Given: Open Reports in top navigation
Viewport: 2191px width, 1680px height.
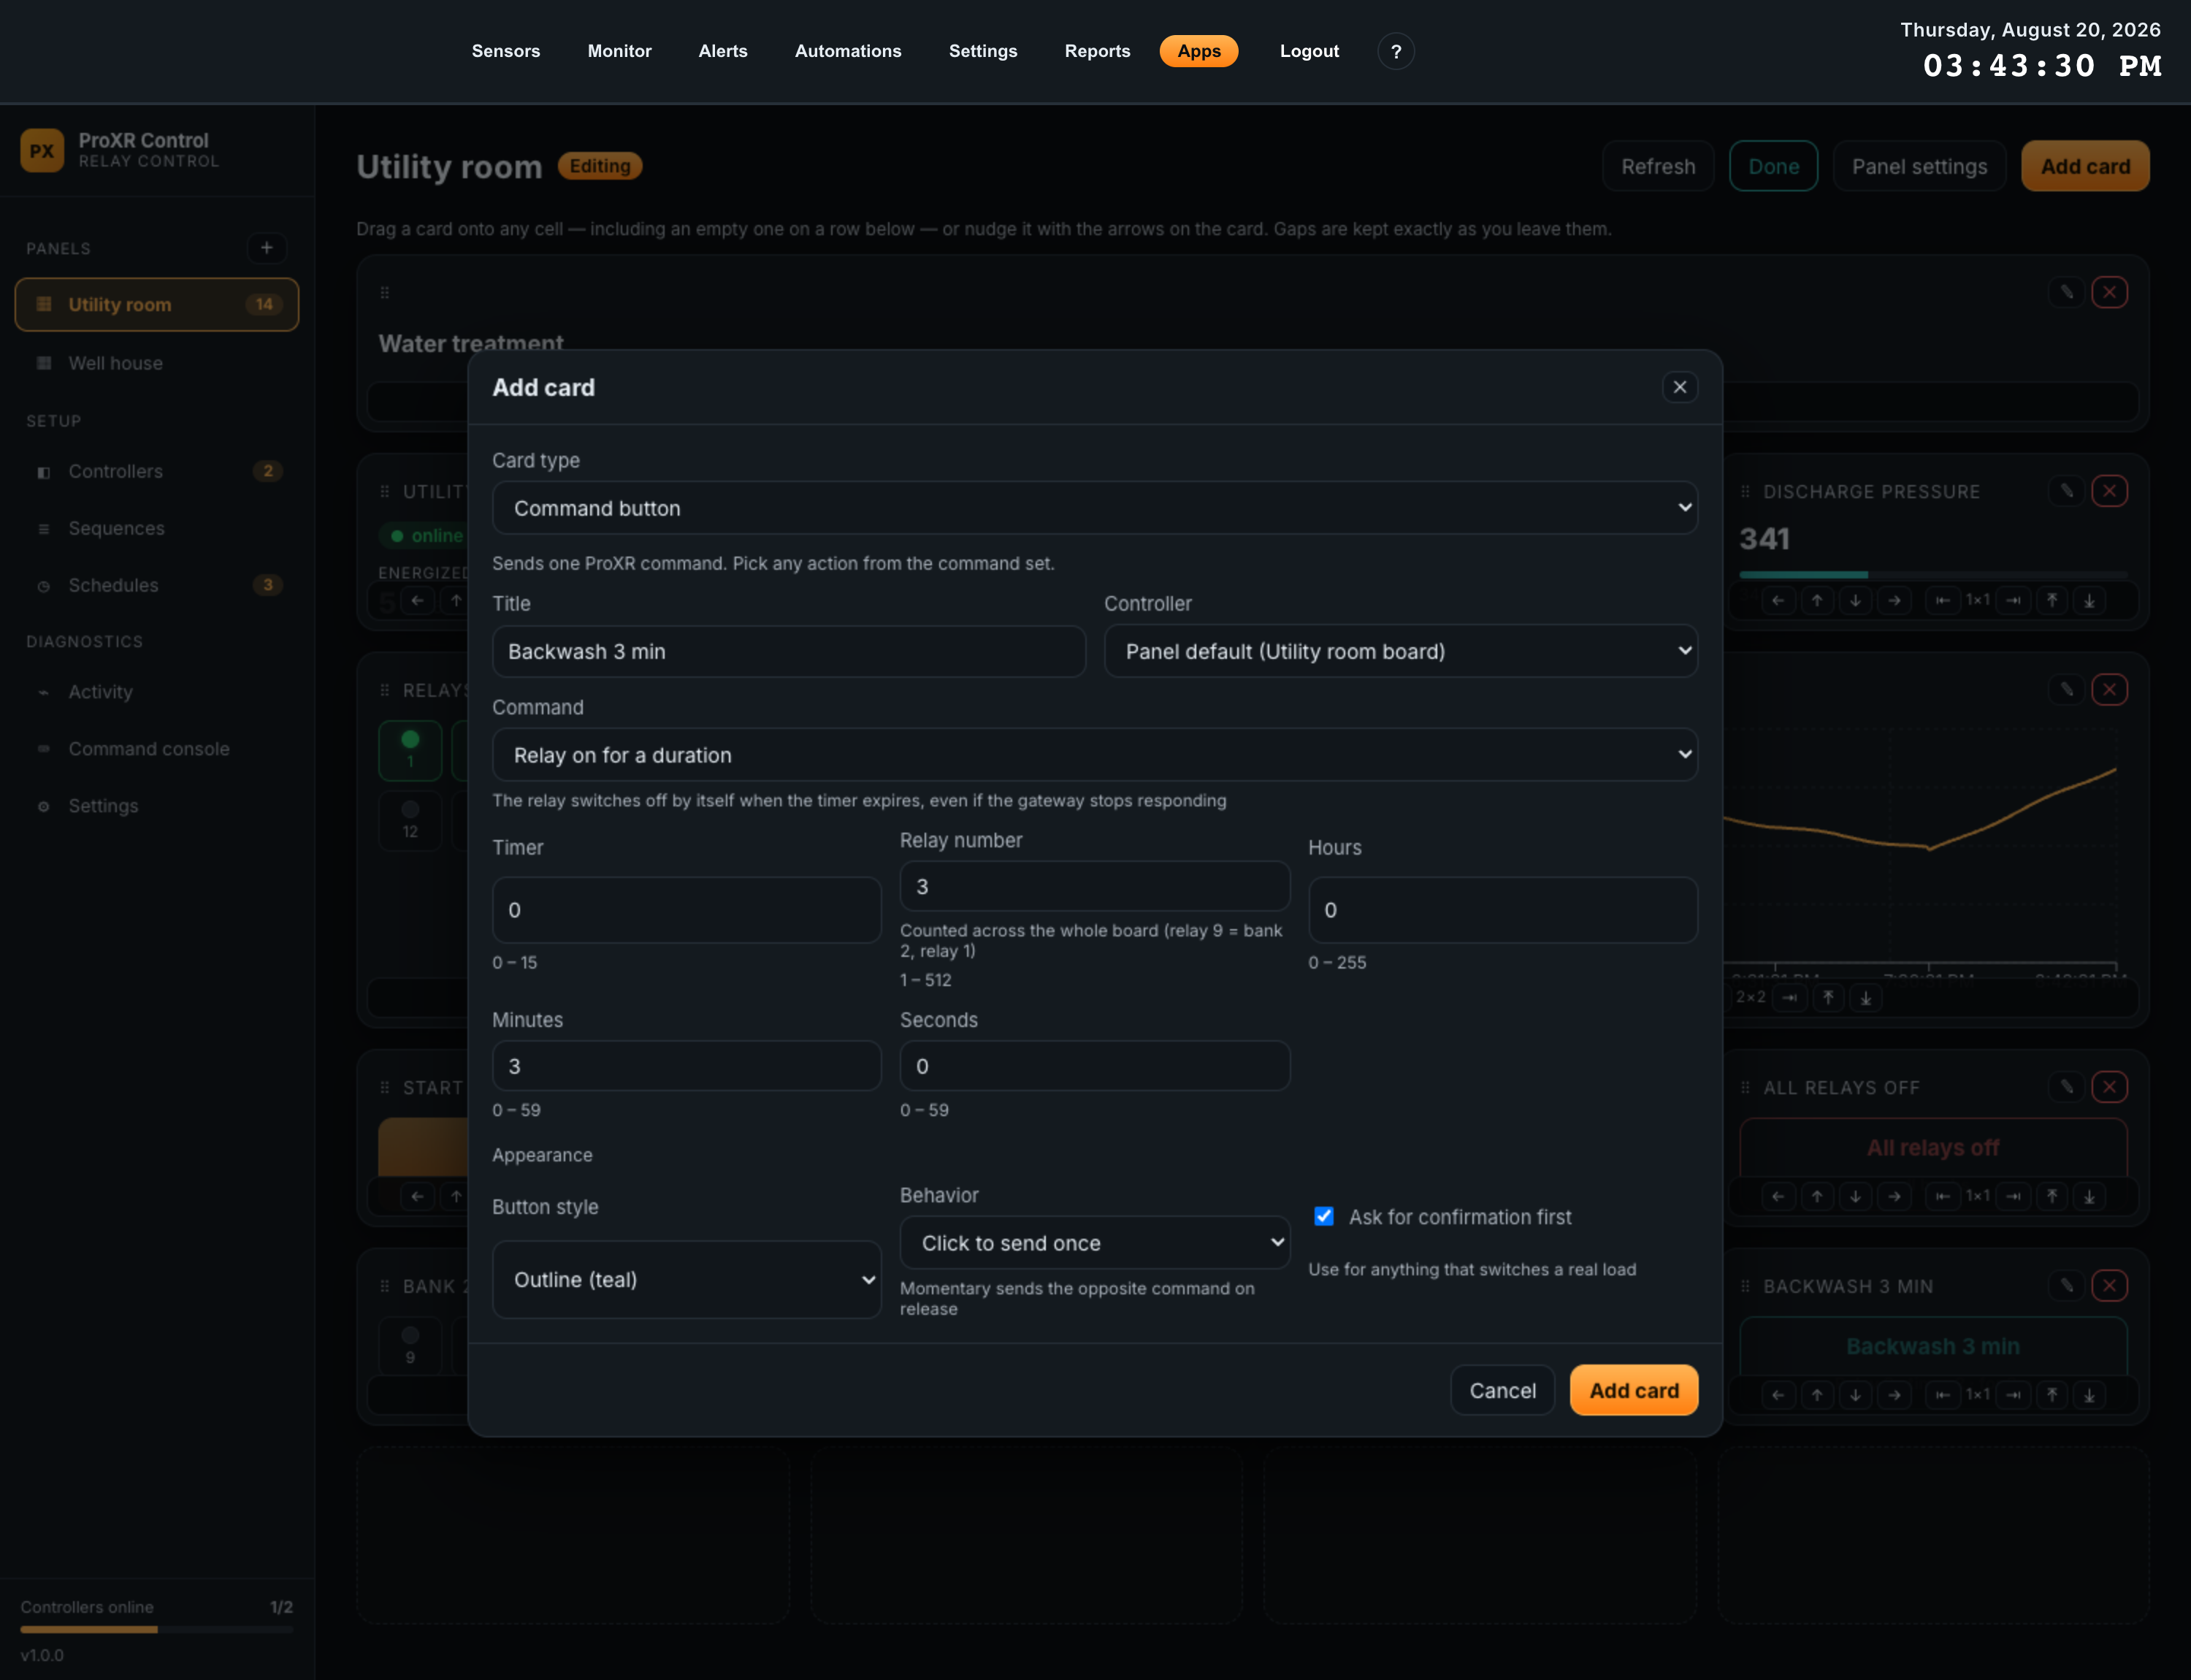Looking at the screenshot, I should [1097, 51].
